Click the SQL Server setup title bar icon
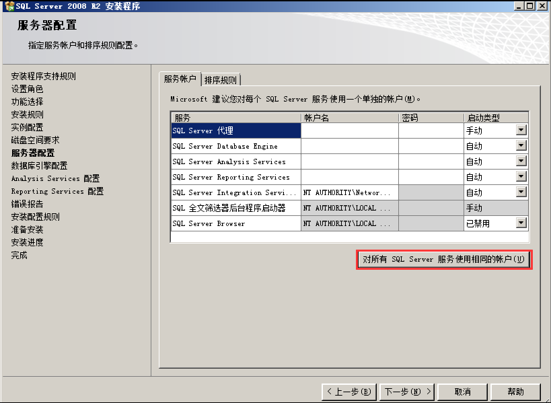Screen dimensions: 551x403 click(x=9, y=6)
